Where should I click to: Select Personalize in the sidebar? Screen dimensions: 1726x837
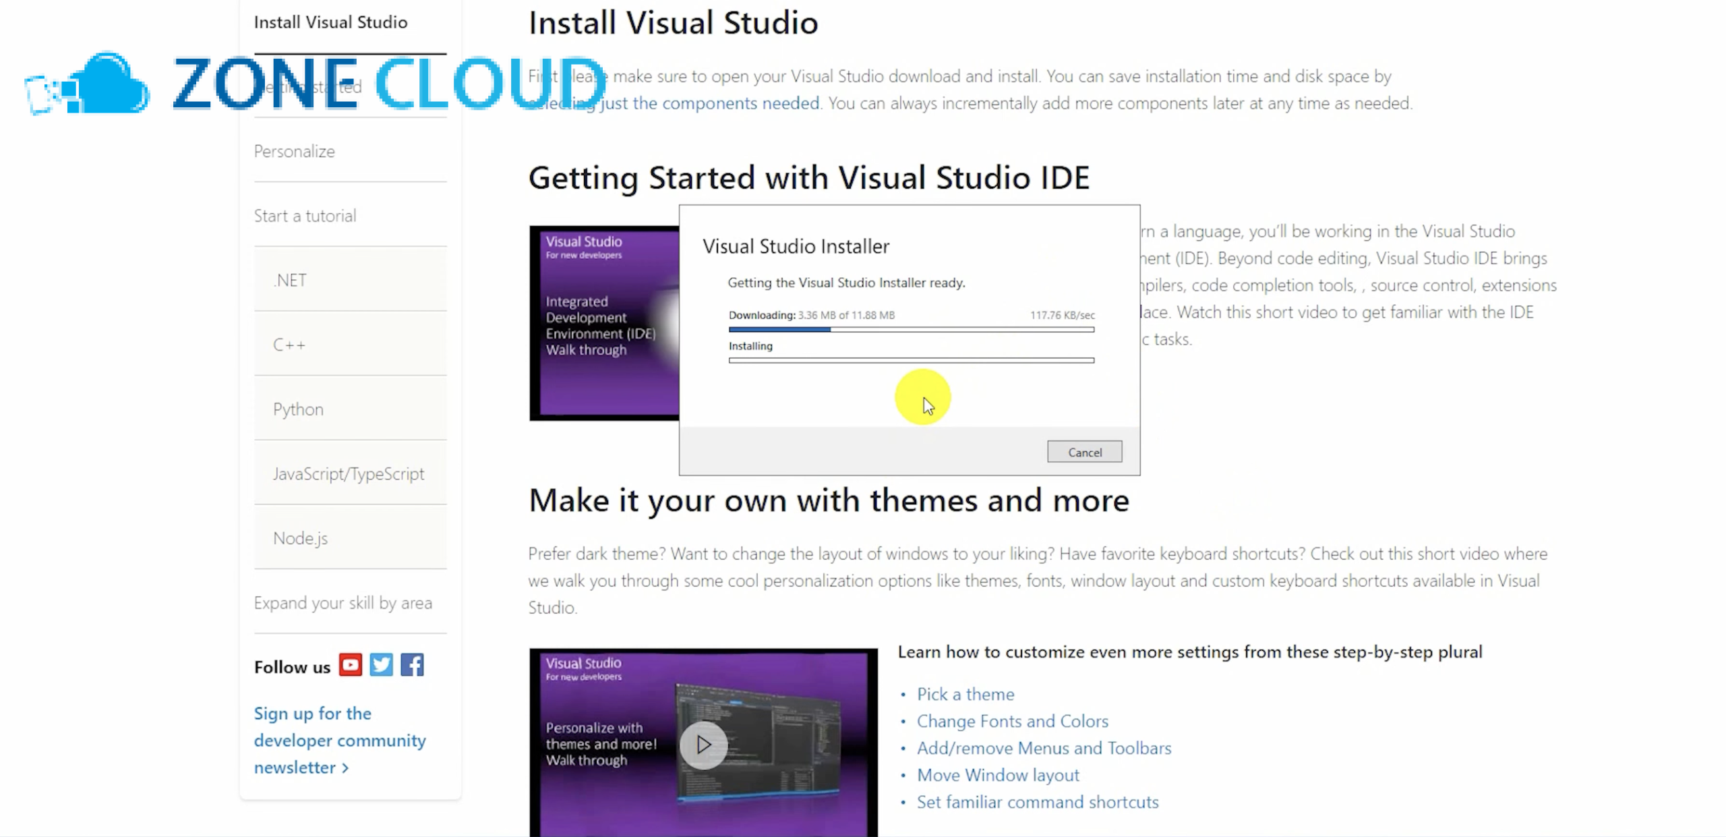294,151
